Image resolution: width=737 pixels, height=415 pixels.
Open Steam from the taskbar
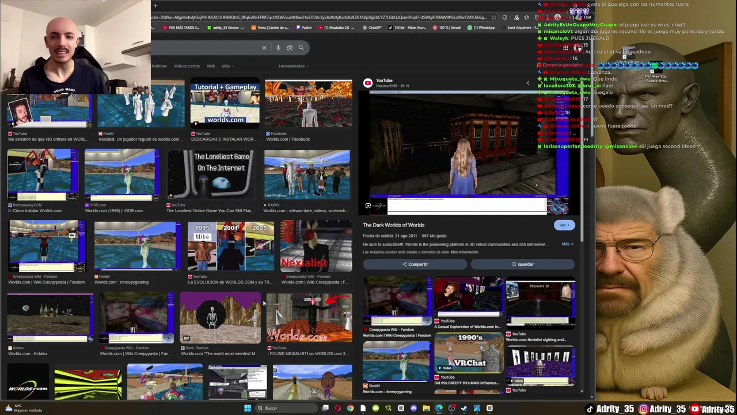(x=464, y=408)
